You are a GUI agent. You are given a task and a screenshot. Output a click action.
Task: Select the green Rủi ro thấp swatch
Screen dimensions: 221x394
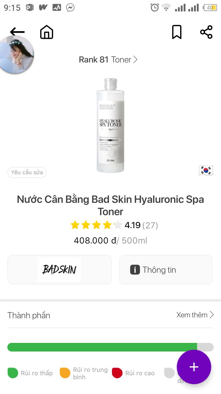[13, 373]
